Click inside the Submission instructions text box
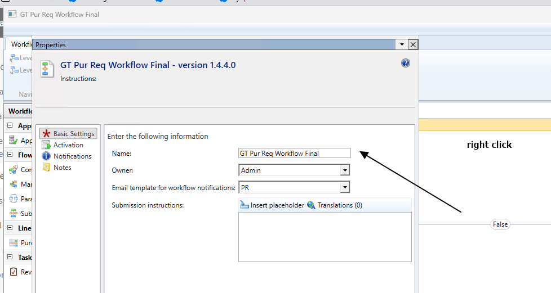The height and width of the screenshot is (293, 551). [325, 237]
